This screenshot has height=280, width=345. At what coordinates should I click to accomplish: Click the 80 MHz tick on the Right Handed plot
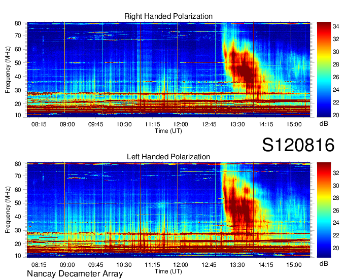point(18,23)
